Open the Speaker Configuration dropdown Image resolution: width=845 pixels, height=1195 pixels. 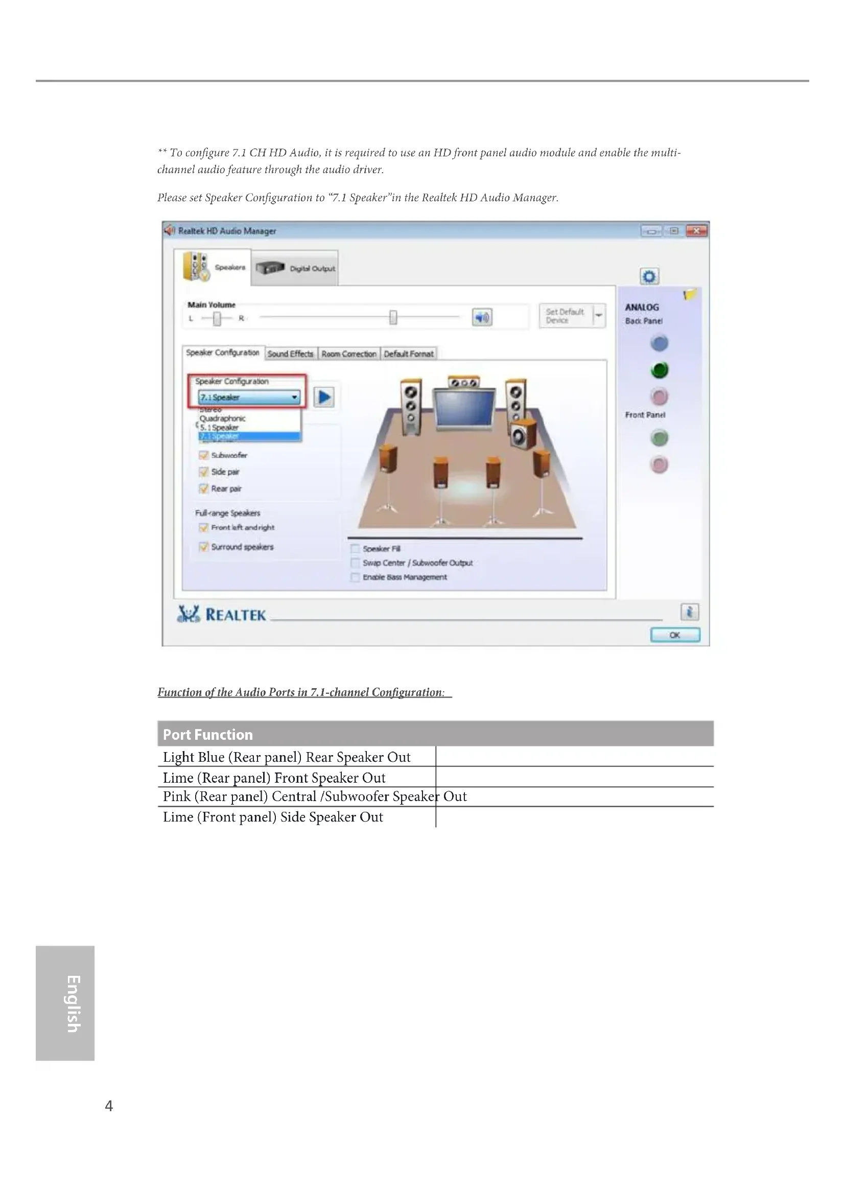pos(294,397)
